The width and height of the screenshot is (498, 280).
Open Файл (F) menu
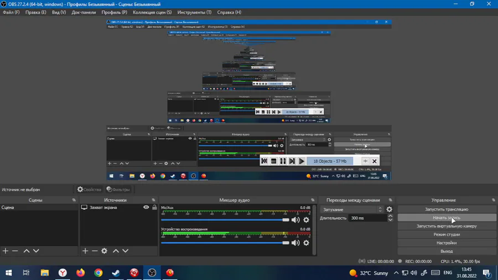pos(11,12)
